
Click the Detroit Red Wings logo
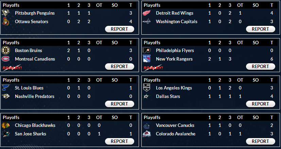146,13
